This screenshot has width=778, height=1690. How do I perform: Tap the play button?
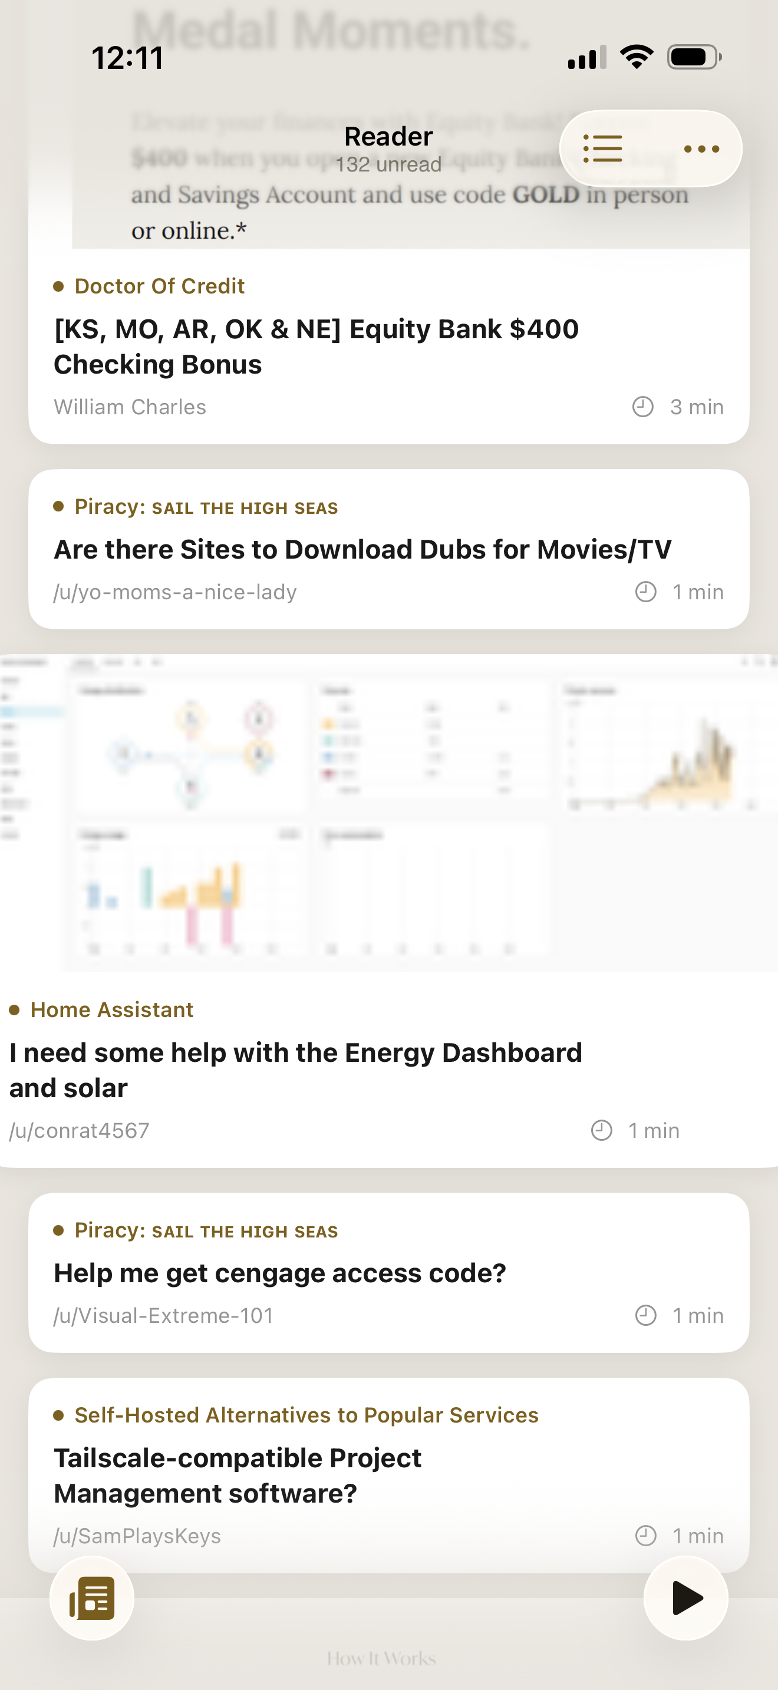686,1597
